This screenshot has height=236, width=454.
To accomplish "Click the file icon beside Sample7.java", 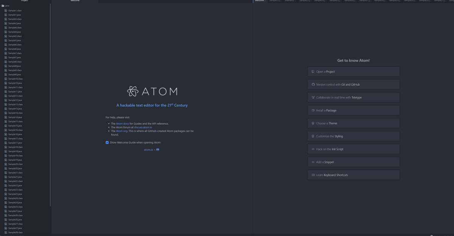I will (x=6, y=57).
